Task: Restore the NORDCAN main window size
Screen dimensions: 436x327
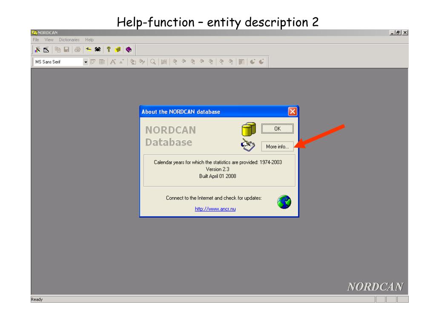Action: [398, 32]
